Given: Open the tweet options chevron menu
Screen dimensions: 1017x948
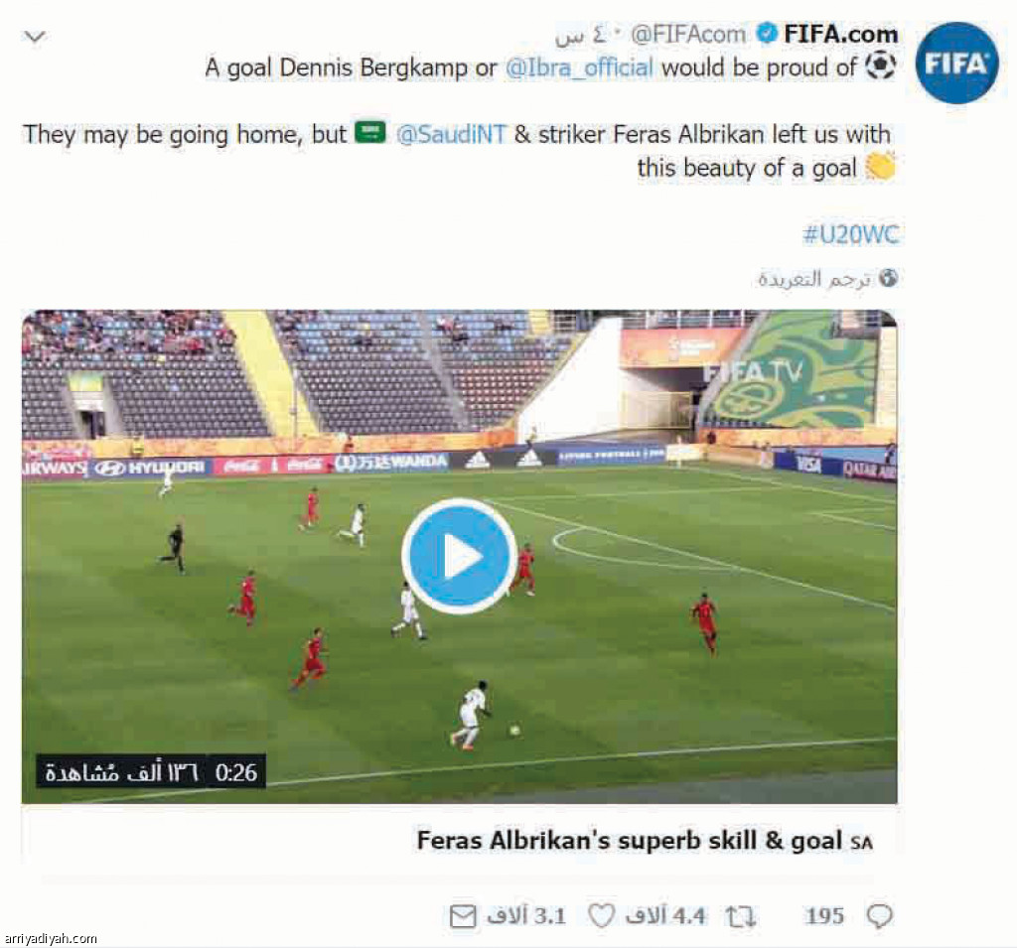Looking at the screenshot, I should click(35, 37).
